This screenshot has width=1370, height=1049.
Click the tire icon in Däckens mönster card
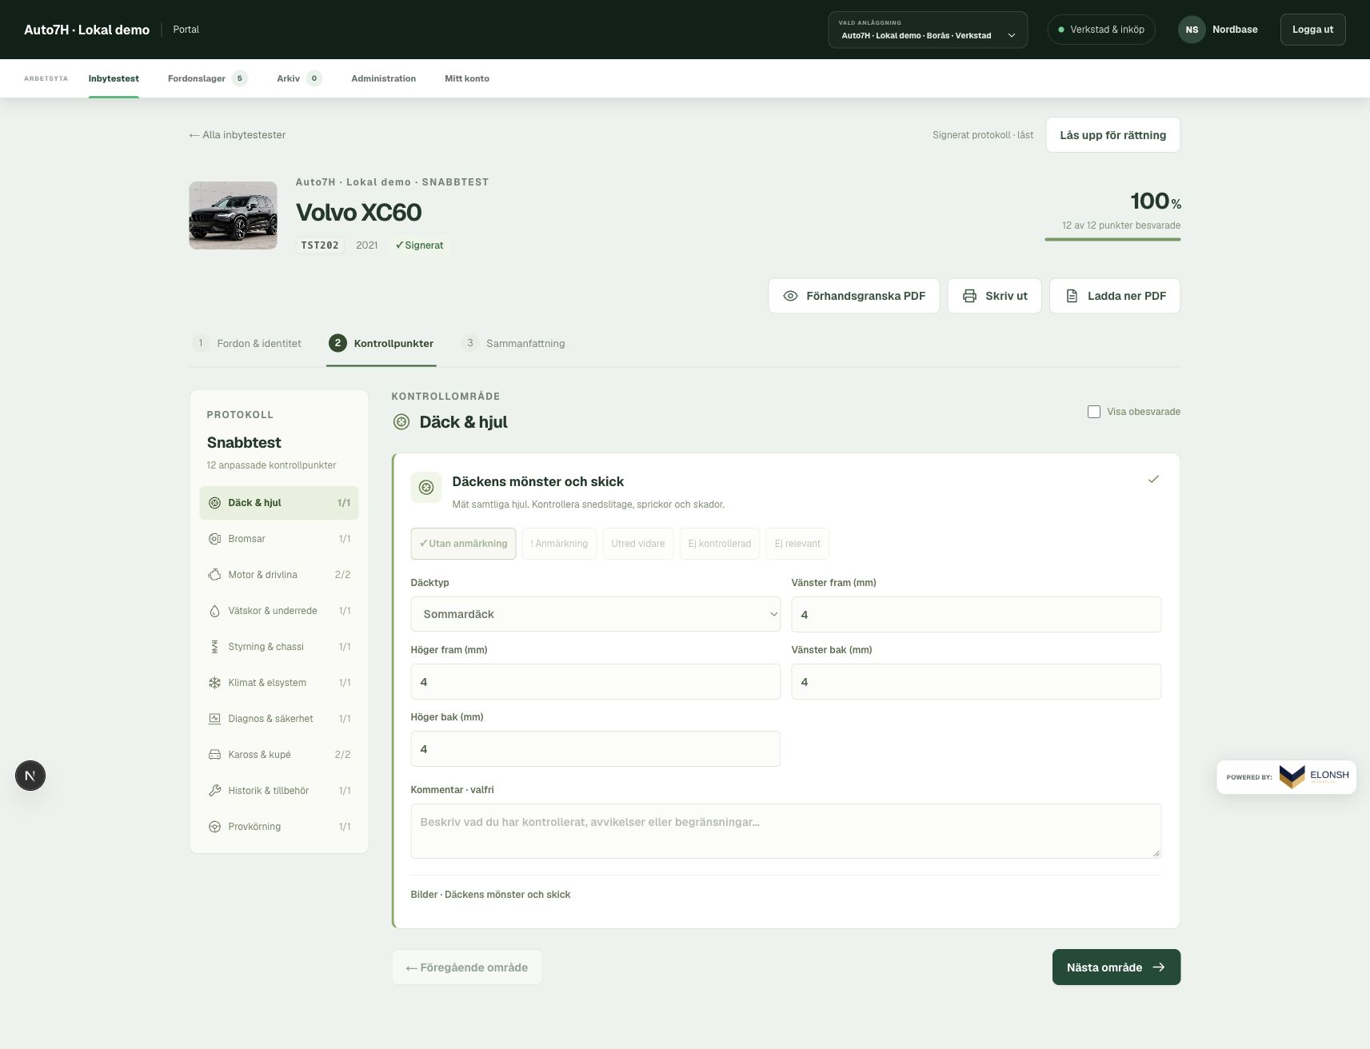coord(426,487)
